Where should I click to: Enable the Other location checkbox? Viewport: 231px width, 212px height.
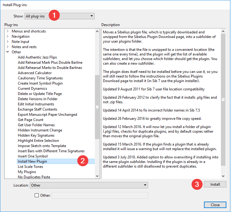pyautogui.click(x=37, y=195)
